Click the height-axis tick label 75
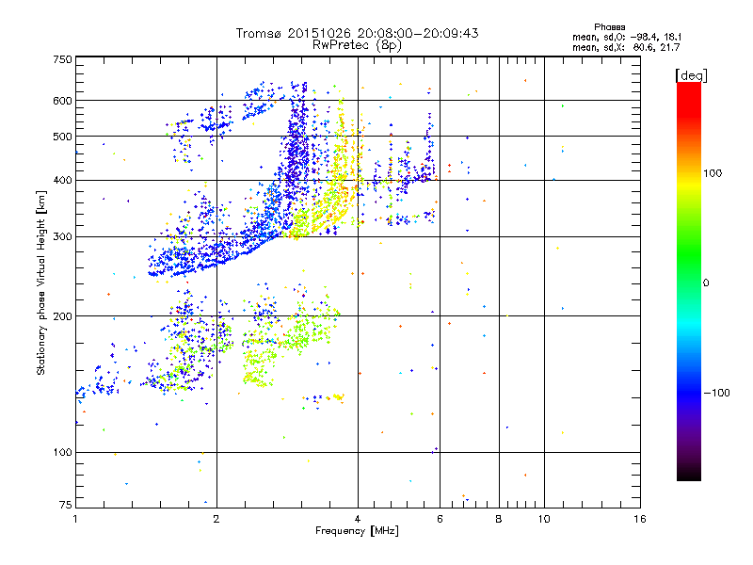This screenshot has height=565, width=753. pos(66,505)
